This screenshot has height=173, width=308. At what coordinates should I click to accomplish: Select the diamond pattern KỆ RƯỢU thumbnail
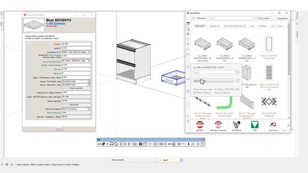click(269, 102)
